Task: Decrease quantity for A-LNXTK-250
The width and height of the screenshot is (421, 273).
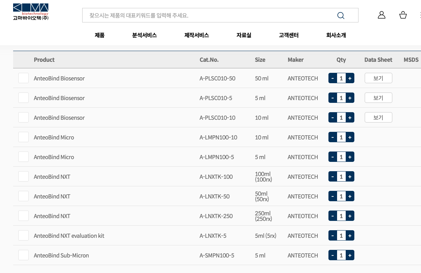Action: tap(333, 216)
